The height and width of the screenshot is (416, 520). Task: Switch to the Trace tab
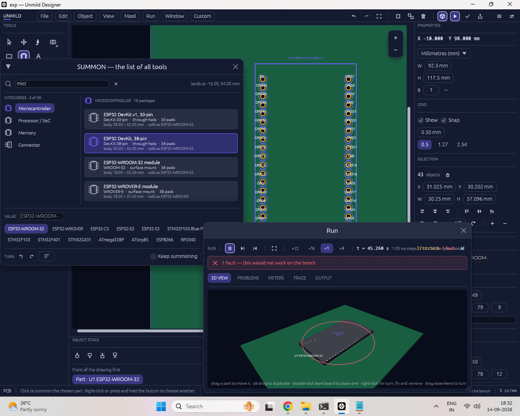click(300, 278)
